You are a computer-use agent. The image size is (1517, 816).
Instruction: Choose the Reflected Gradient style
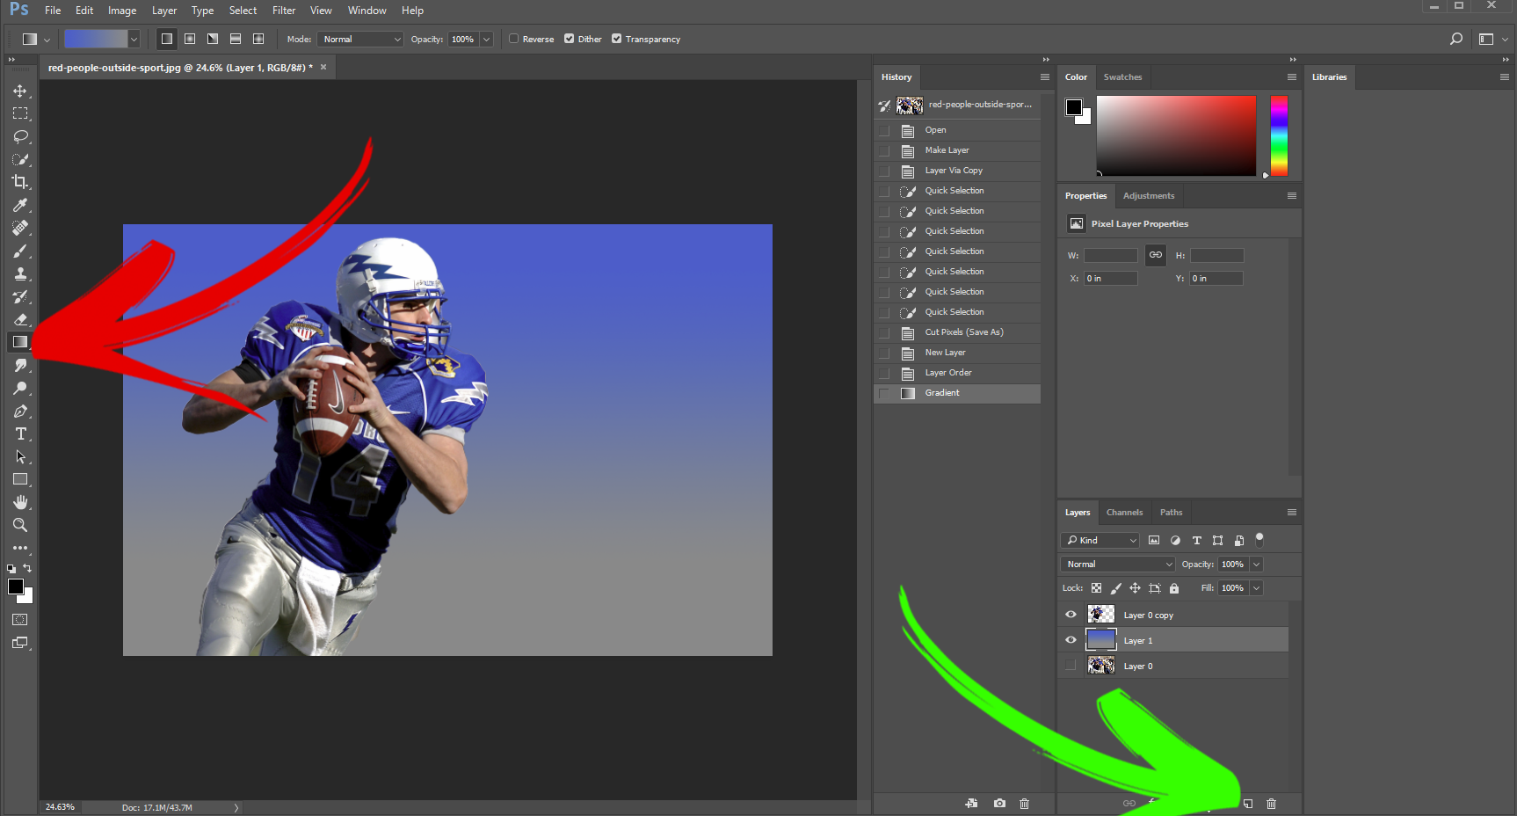236,39
